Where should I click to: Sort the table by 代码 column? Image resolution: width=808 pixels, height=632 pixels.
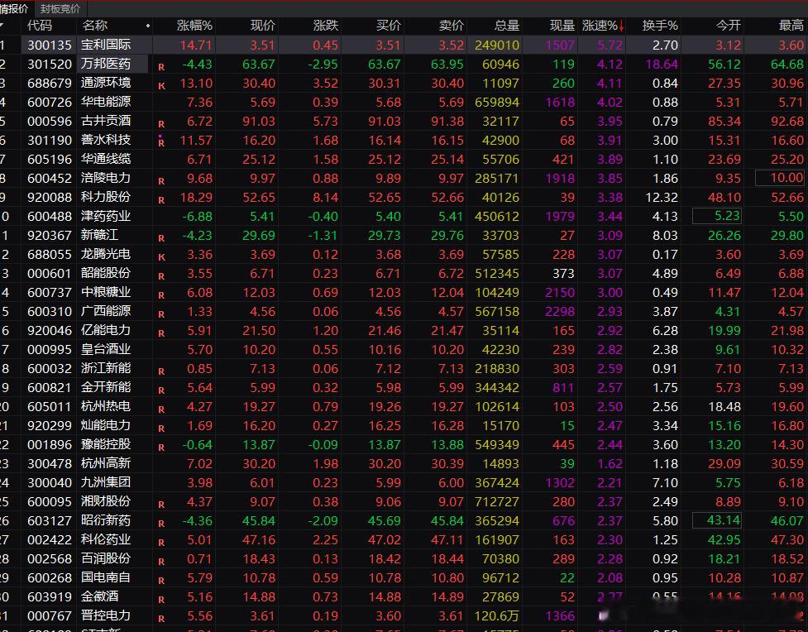[x=40, y=26]
